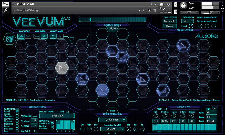Open the wrench settings icon
Screen dimensions: 225x135
point(6,4)
